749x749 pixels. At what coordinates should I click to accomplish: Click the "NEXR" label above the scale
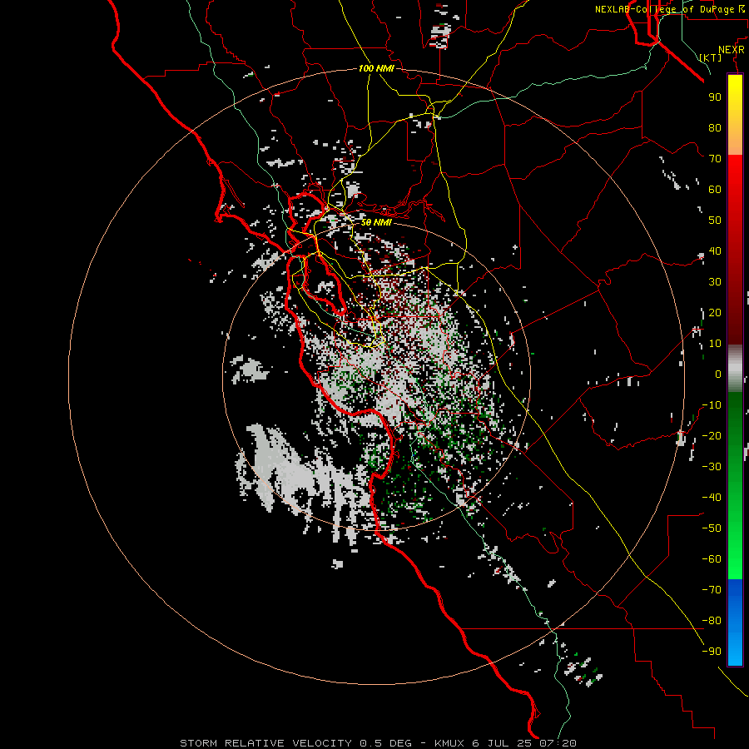(x=732, y=50)
